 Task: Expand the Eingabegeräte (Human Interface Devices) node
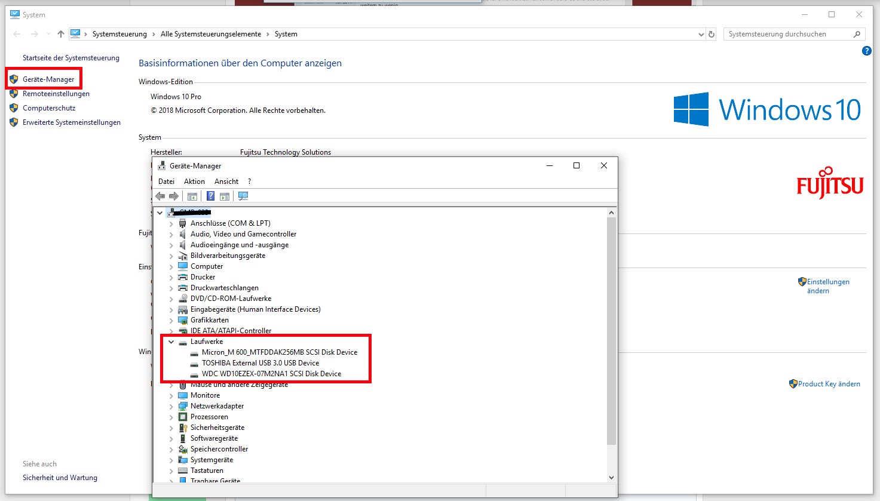(x=171, y=309)
